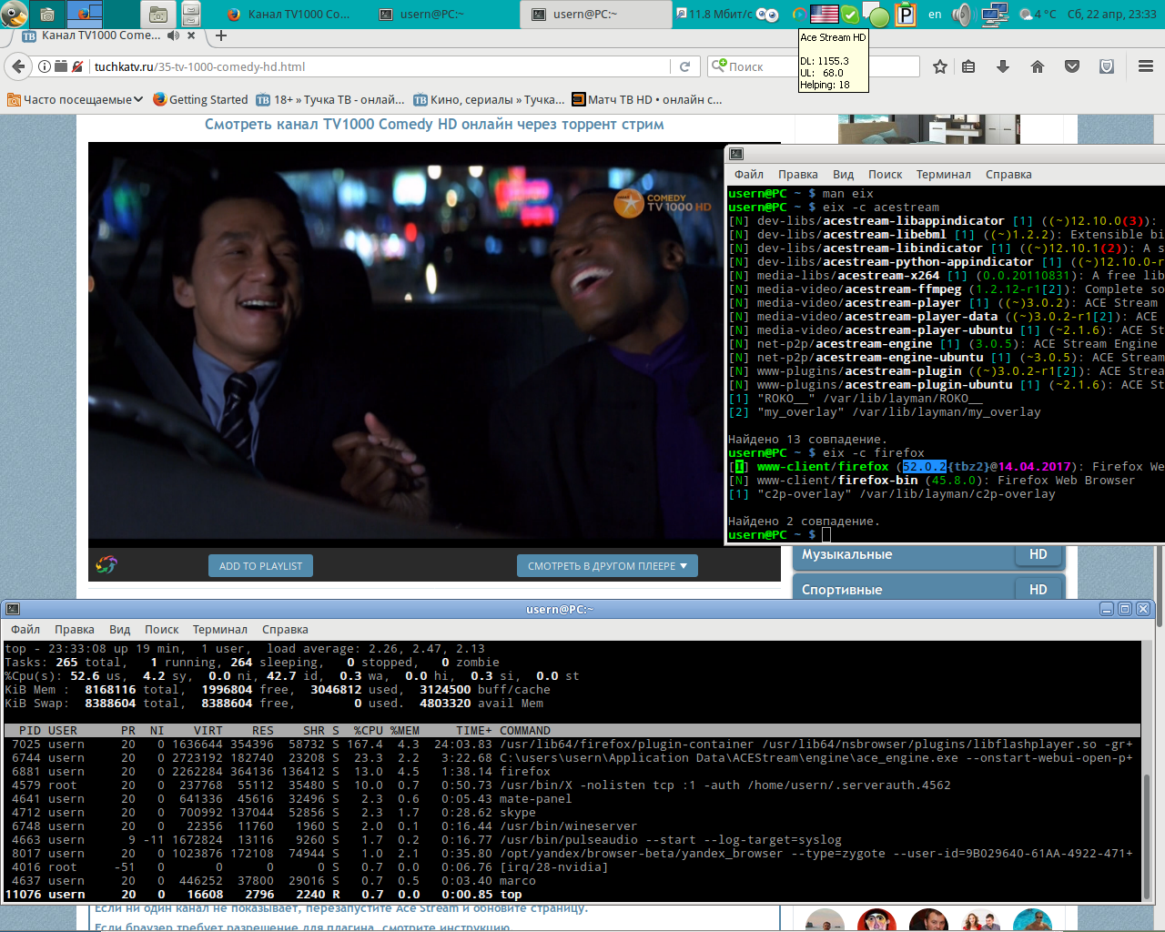This screenshot has height=932, width=1165.
Task: Click the eyes applet in panel
Action: point(767,14)
